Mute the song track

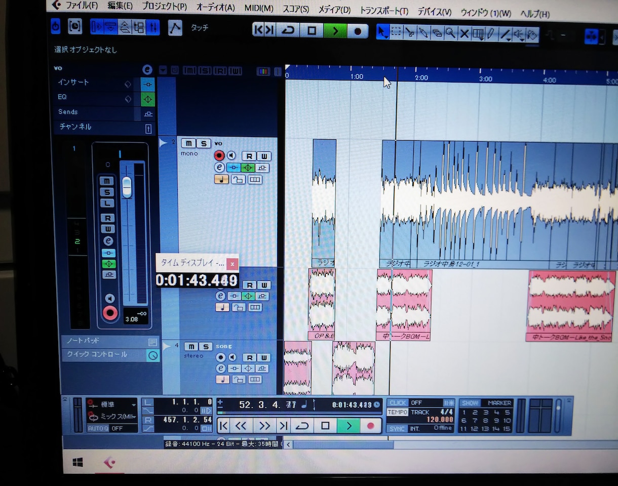click(191, 347)
